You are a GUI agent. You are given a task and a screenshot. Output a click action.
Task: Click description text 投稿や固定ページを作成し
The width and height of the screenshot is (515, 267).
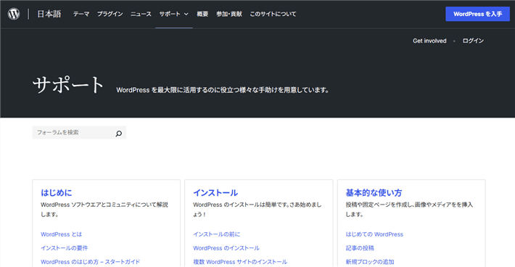[x=409, y=209]
